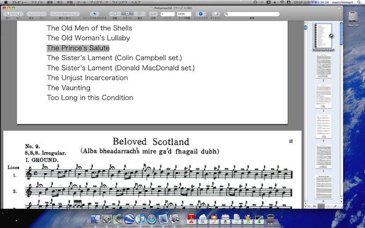Image resolution: width=365 pixels, height=228 pixels.
Task: Open Finder from the Dock
Action: click(95, 220)
